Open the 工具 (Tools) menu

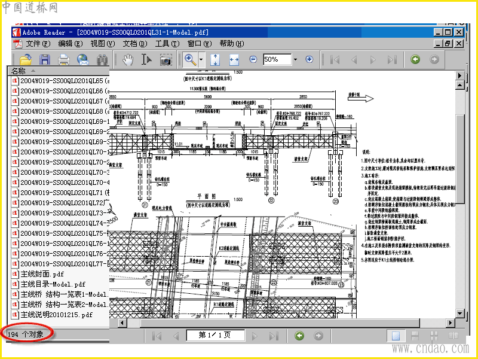click(x=167, y=44)
